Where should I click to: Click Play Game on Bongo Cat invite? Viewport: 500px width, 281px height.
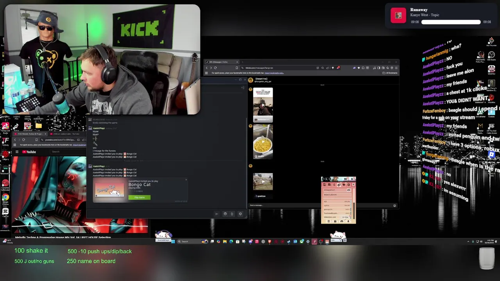pyautogui.click(x=139, y=197)
